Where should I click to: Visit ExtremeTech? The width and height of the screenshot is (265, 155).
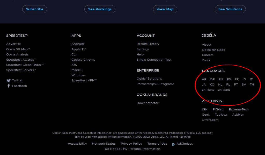(x=239, y=109)
